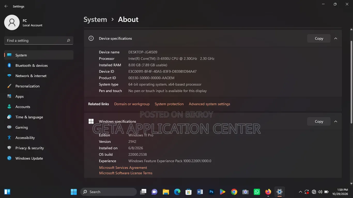Open WhatsApp from the taskbar
Viewport: 353px width, 198px height.
tap(257, 192)
